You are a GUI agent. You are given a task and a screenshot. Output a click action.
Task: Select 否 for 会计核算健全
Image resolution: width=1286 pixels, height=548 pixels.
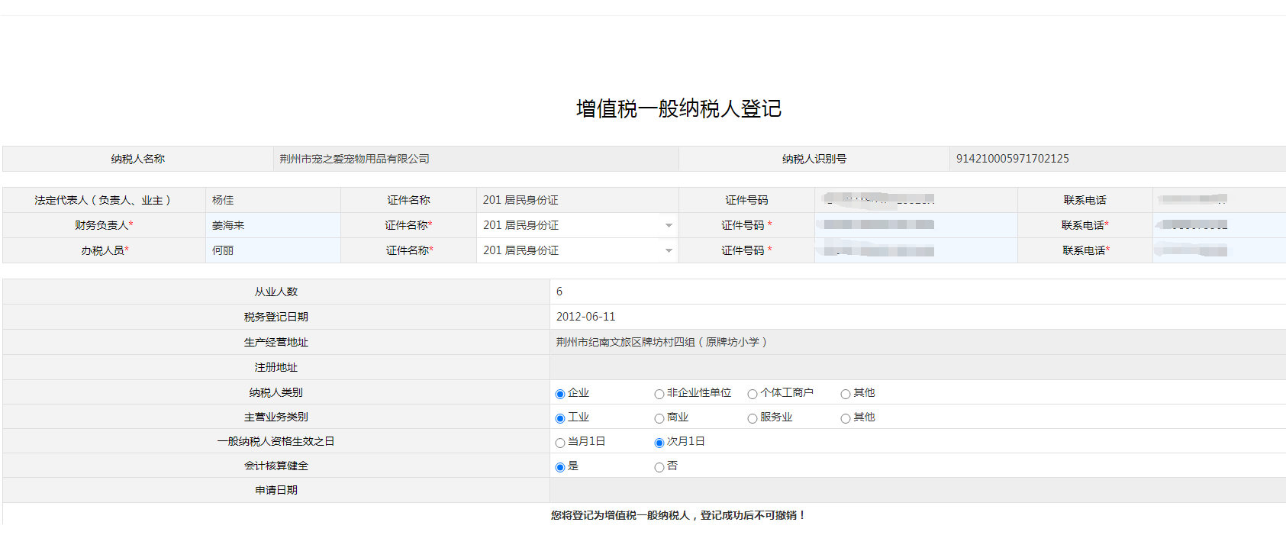(x=659, y=467)
